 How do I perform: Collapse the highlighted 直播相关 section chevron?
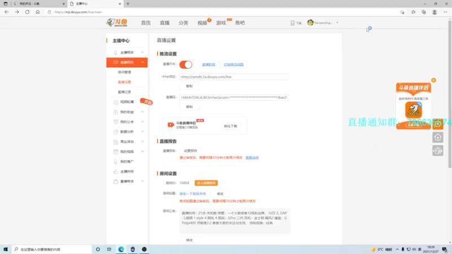pyautogui.click(x=142, y=62)
